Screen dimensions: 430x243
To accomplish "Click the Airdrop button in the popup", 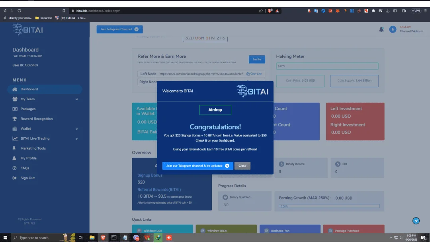I will pos(215,110).
